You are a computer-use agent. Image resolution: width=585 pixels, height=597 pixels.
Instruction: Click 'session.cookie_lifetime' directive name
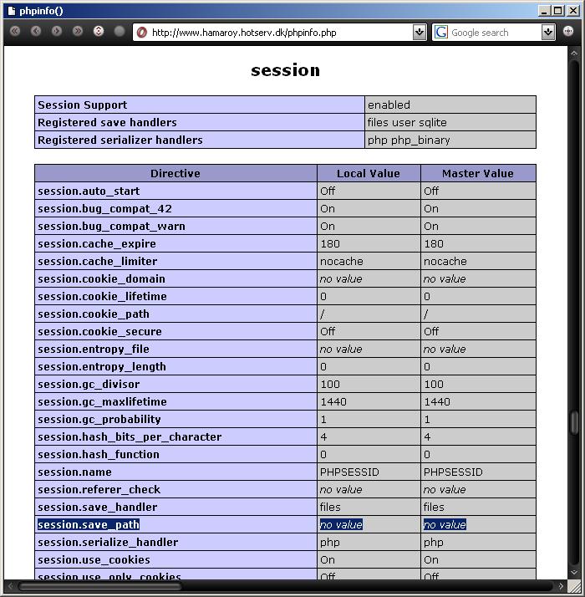pos(103,296)
